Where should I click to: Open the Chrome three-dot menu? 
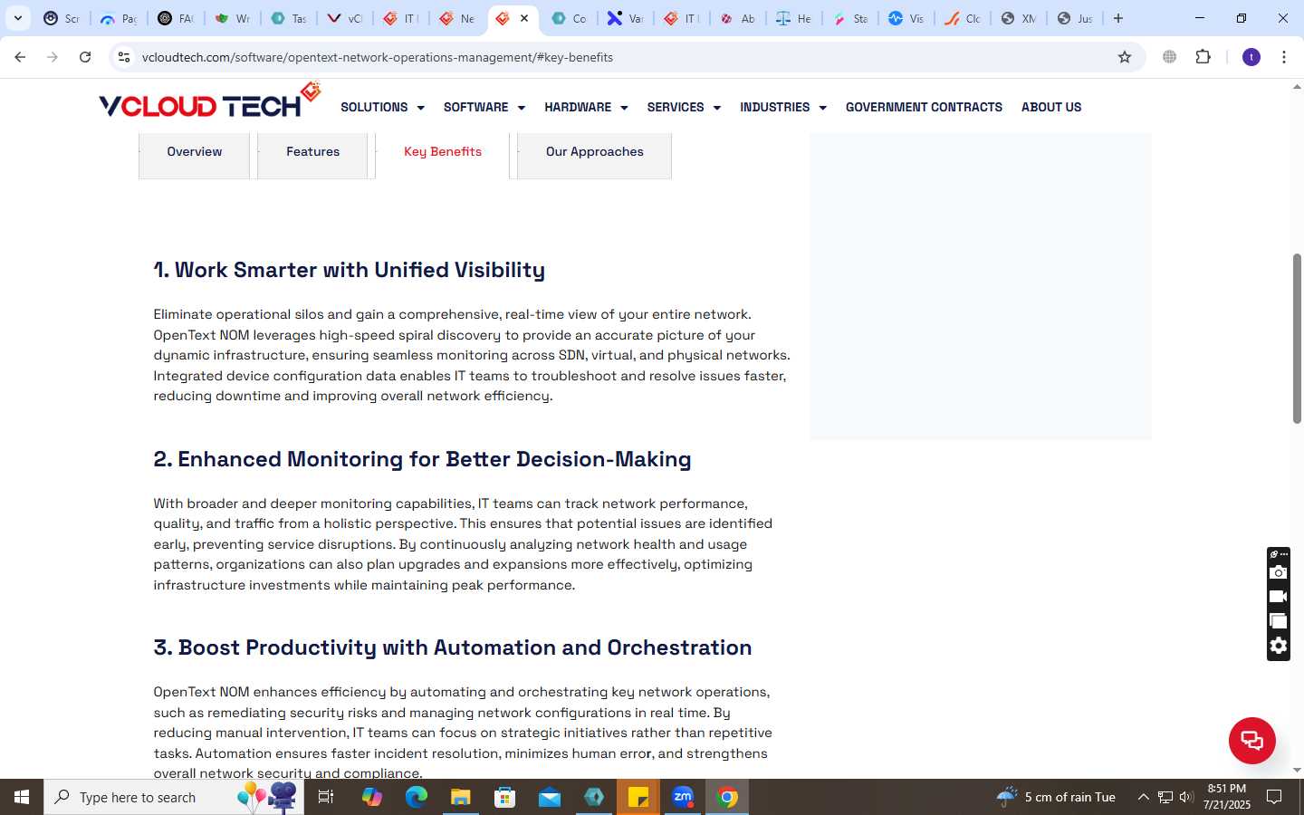[1284, 57]
